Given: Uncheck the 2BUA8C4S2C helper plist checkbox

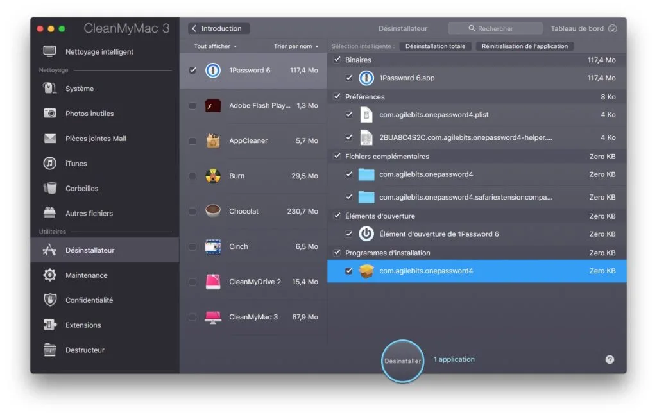Looking at the screenshot, I should 348,137.
